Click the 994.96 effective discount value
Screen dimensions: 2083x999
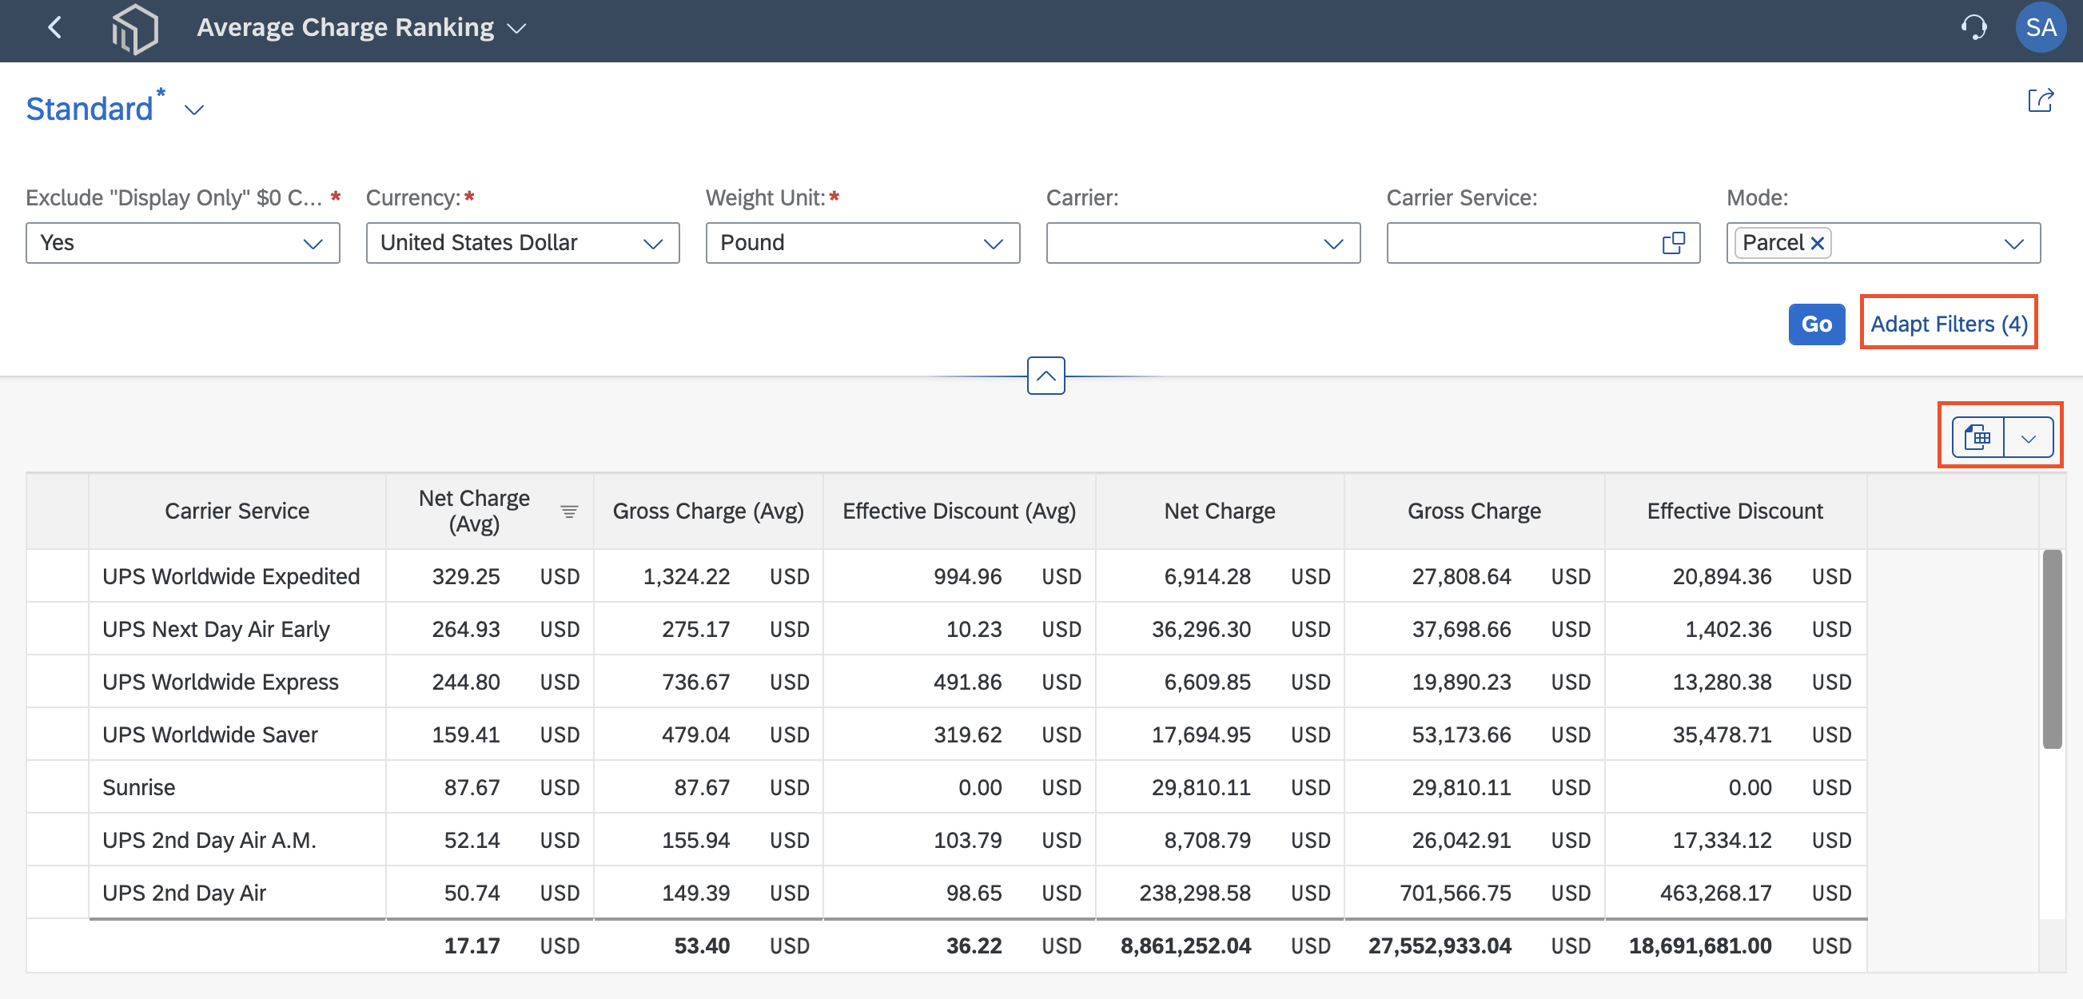(967, 576)
